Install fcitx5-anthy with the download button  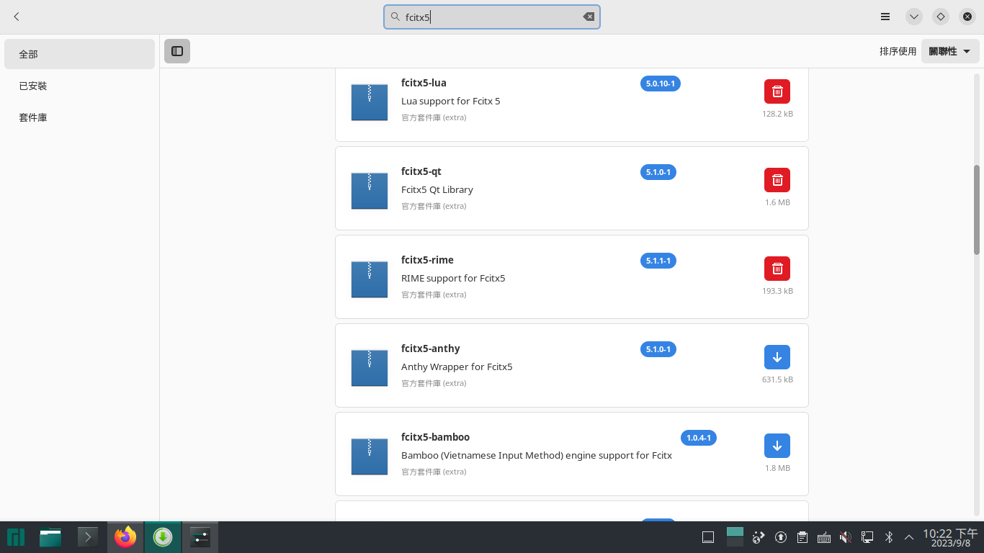point(777,357)
